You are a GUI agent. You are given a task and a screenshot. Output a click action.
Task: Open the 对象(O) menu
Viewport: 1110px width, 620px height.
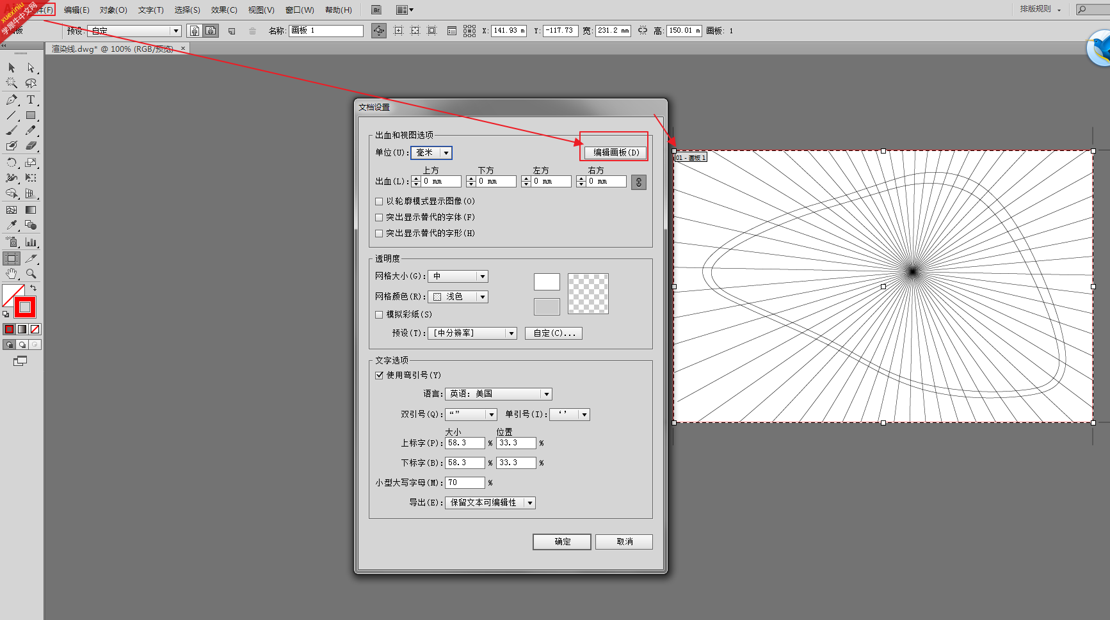pyautogui.click(x=113, y=10)
